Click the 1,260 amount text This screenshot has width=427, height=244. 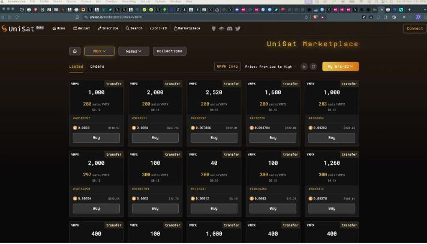pos(332,164)
